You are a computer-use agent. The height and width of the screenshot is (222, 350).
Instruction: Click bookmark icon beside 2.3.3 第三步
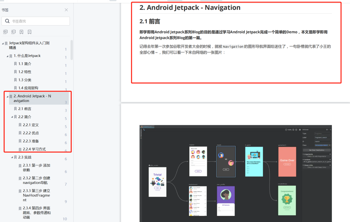tap(20, 191)
